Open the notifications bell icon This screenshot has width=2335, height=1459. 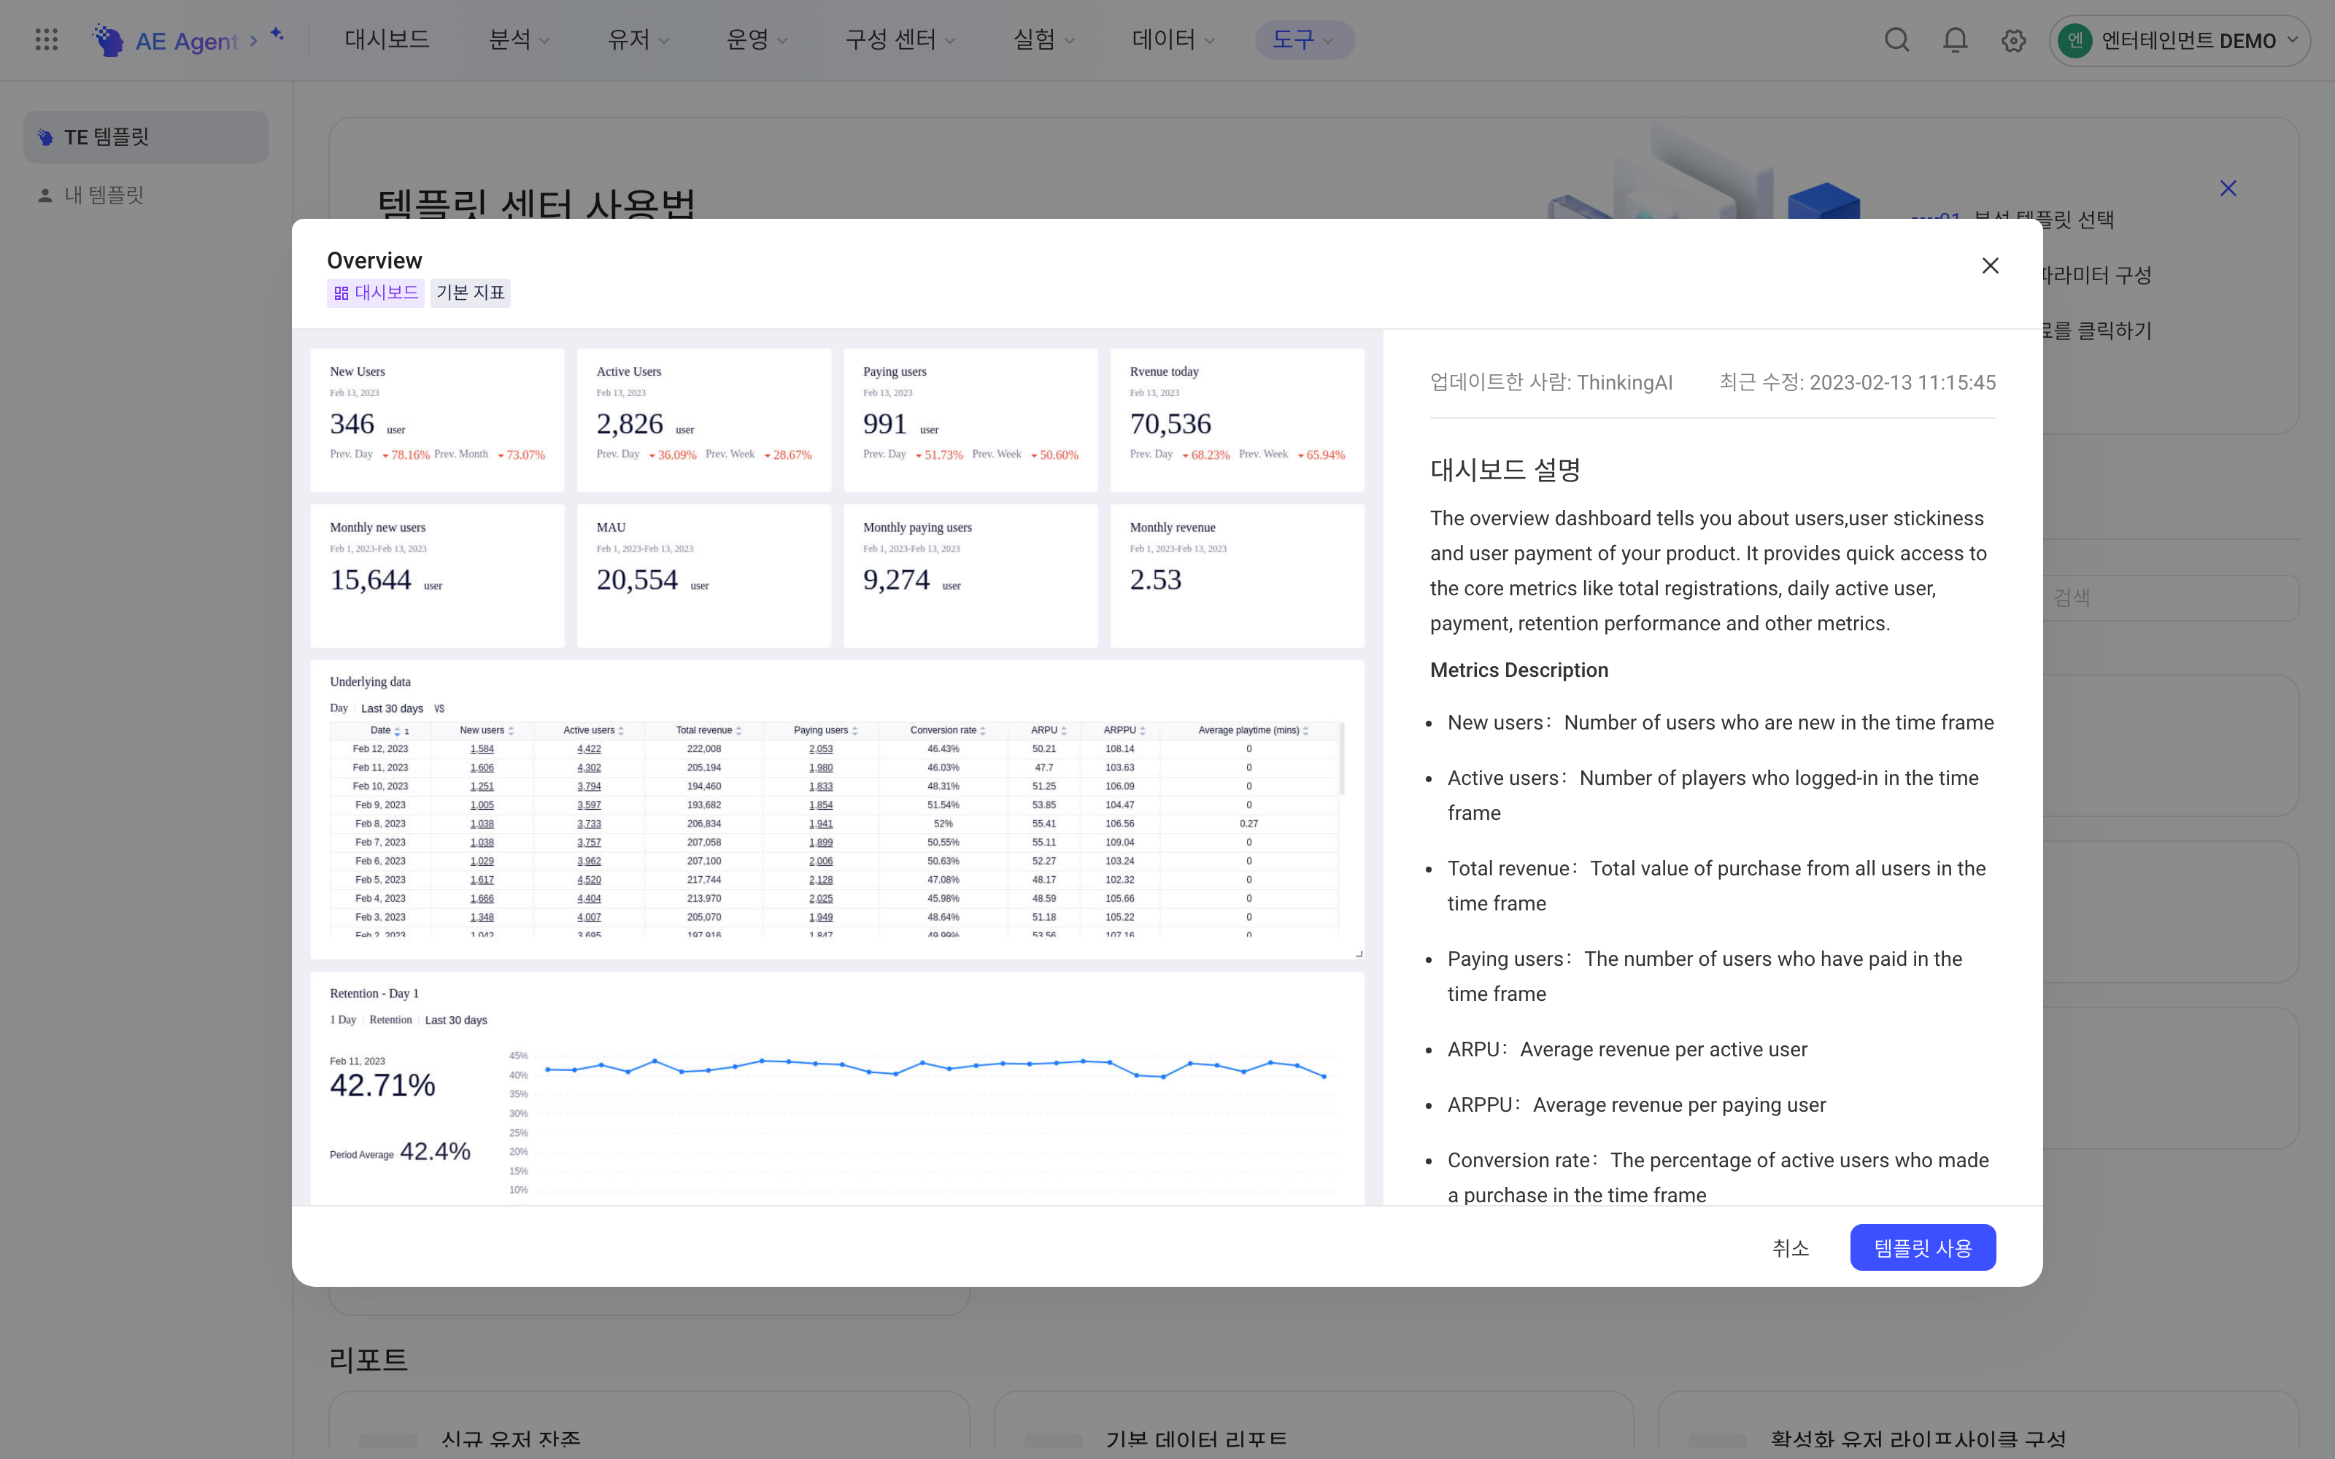1955,39
